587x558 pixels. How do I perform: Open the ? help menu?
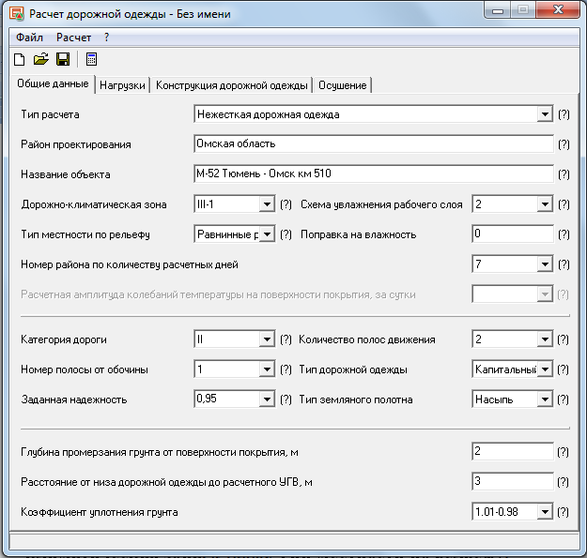[107, 38]
